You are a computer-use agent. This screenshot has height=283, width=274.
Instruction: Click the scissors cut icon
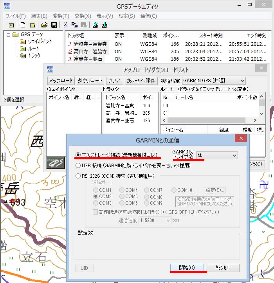[65, 25]
